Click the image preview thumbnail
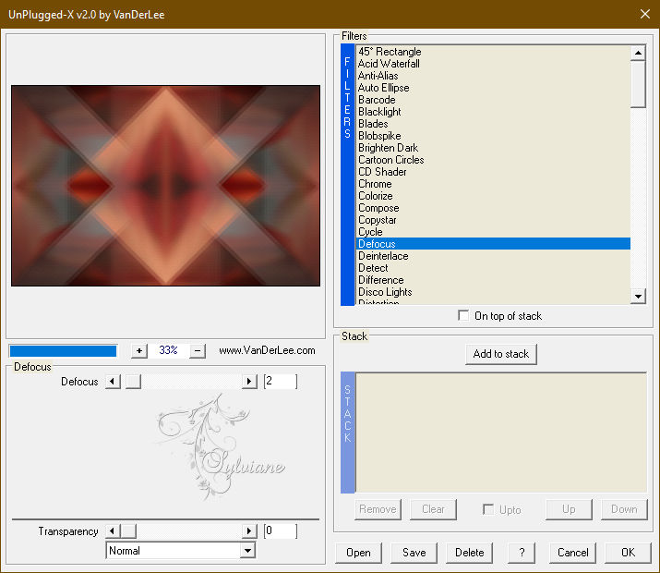 click(x=165, y=186)
